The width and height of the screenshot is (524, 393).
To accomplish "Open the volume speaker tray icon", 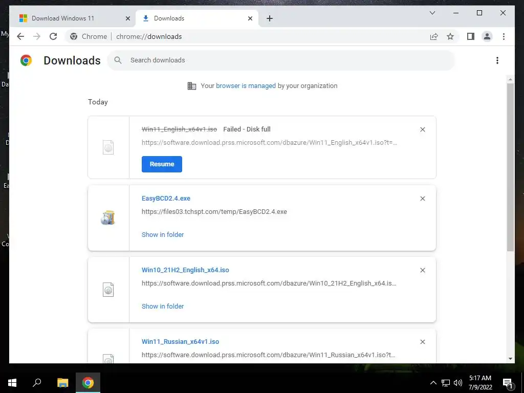I will (x=458, y=383).
